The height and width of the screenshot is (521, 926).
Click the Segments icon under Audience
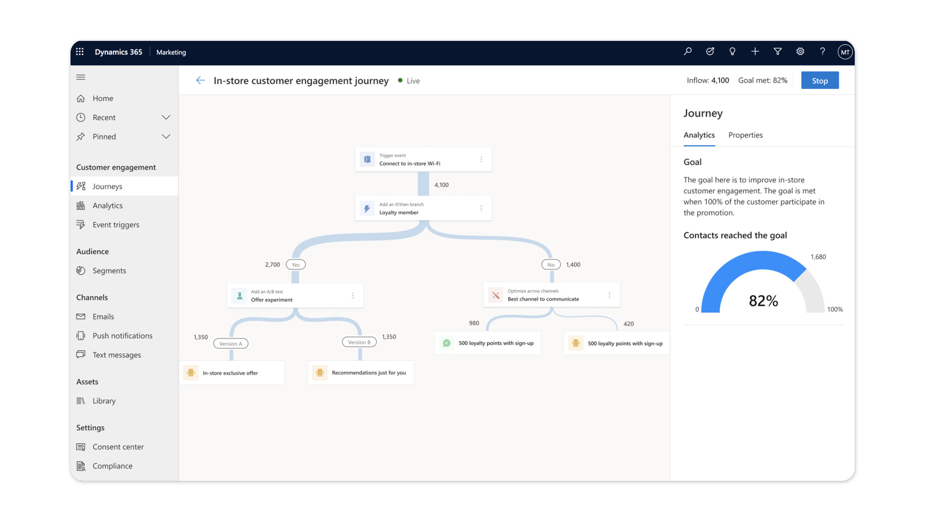pyautogui.click(x=81, y=270)
